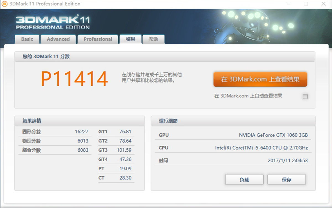The image size is (332, 208).
Task: Open the 帮助 help tab
Action: point(154,39)
